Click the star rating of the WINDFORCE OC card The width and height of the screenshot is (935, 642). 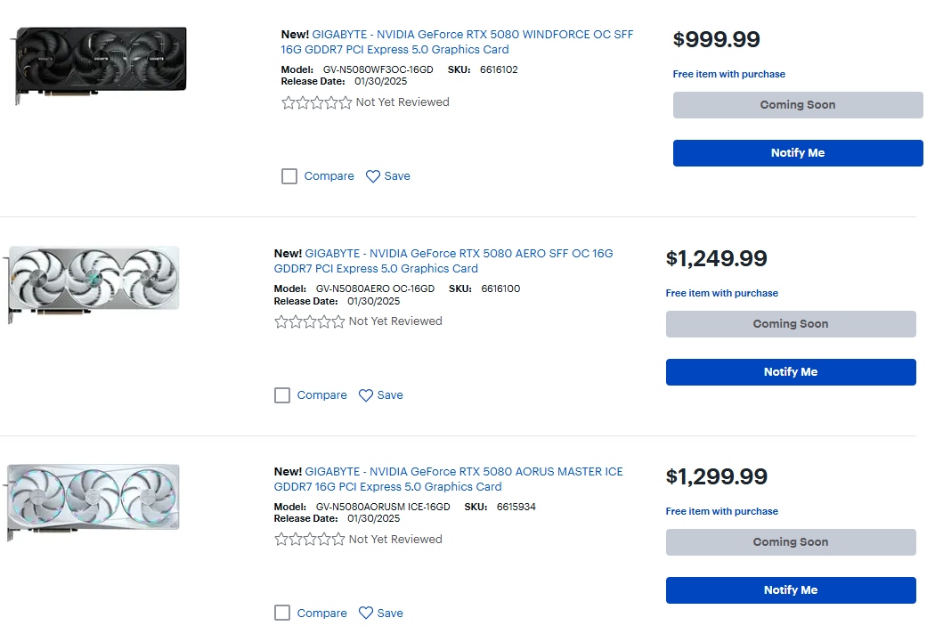pos(317,102)
